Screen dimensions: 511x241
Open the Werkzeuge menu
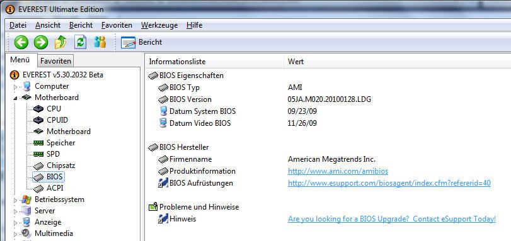tap(159, 25)
